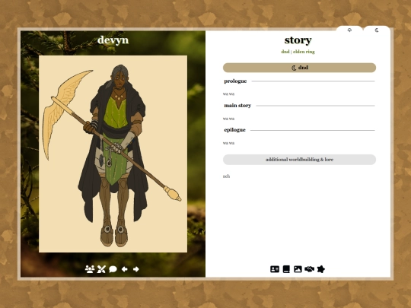Viewport: 411px width, 308px height.
Task: Select the moon icon tab at top
Action: [377, 30]
